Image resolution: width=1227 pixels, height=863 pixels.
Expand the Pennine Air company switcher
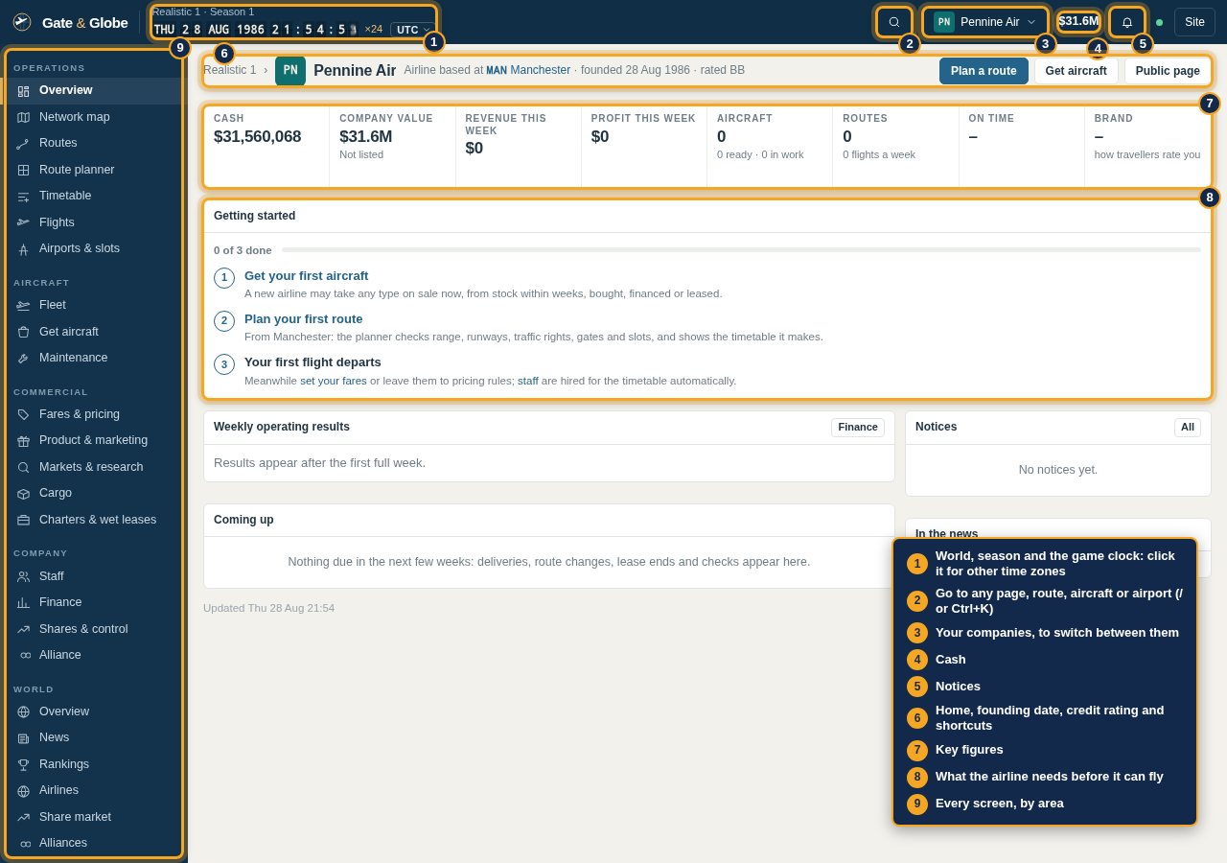(x=985, y=22)
